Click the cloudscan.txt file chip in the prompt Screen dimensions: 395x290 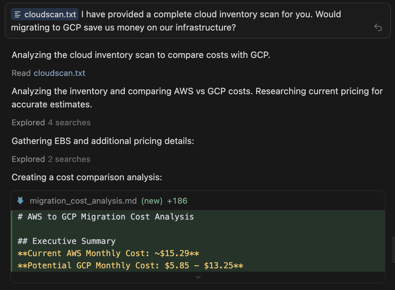click(45, 14)
